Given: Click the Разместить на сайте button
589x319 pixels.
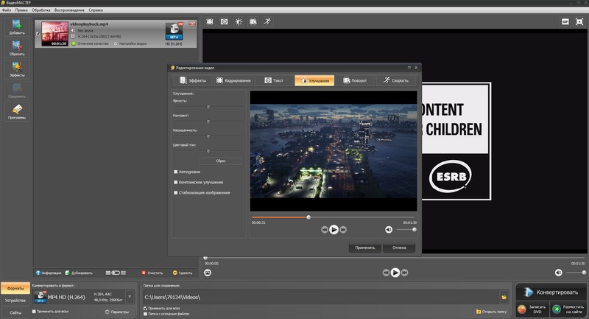Looking at the screenshot, I should [x=568, y=309].
